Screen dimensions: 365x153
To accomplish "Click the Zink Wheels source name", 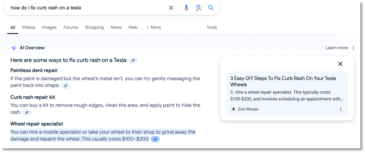I will pos(248,109).
